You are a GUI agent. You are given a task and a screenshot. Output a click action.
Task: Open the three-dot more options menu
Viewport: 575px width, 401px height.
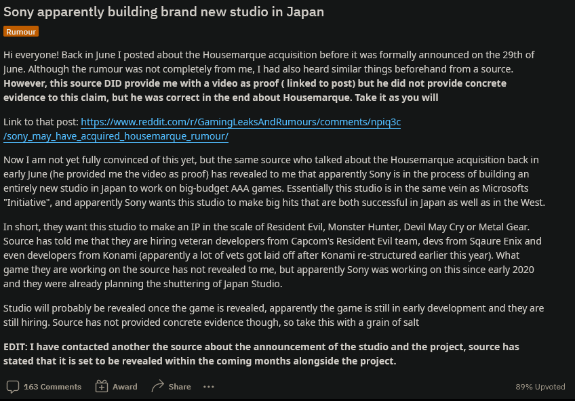pyautogui.click(x=209, y=387)
